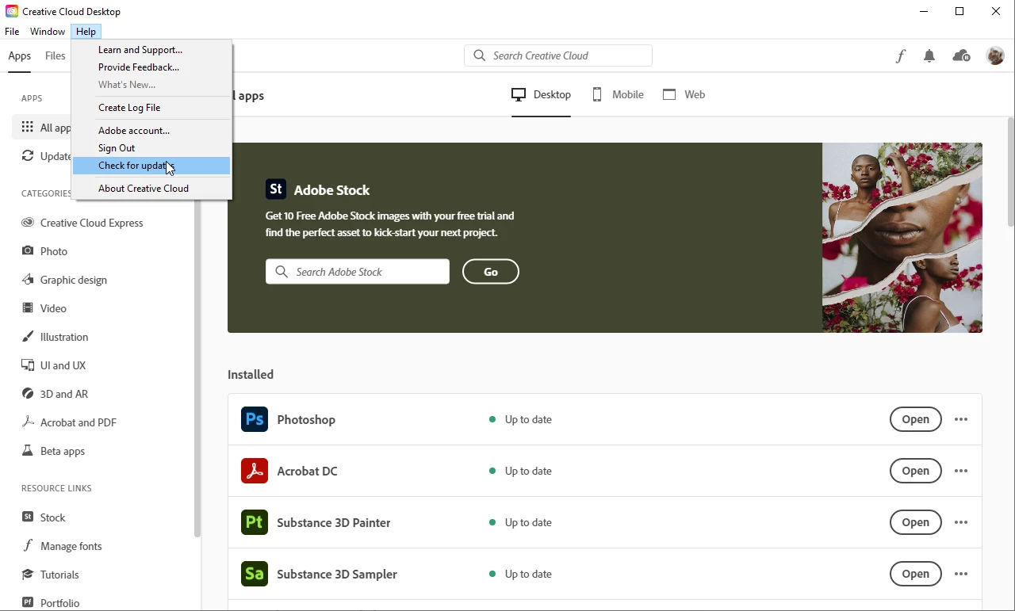Choose Adobe account menu entry
This screenshot has height=611, width=1015.
151,131
